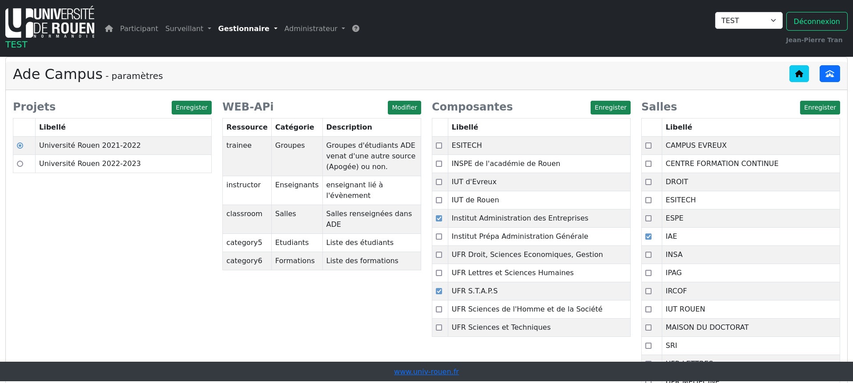Enable the CAMPUS EVREUX room checkbox
The image size is (853, 383).
point(648,146)
